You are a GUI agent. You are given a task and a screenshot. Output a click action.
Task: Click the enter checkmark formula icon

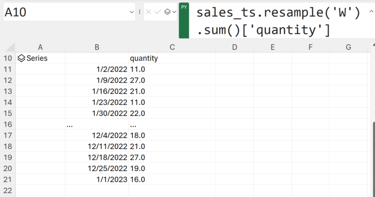click(x=158, y=12)
